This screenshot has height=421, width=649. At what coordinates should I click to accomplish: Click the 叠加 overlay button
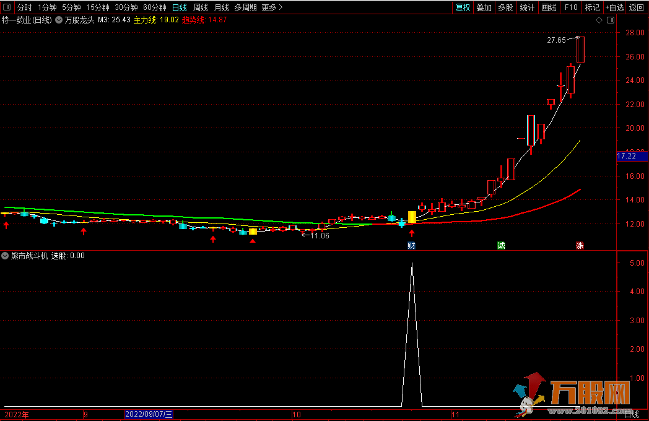484,7
